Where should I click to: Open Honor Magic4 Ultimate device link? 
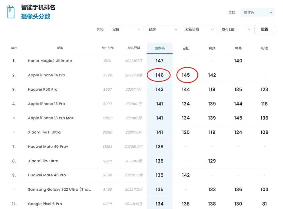coord(50,61)
